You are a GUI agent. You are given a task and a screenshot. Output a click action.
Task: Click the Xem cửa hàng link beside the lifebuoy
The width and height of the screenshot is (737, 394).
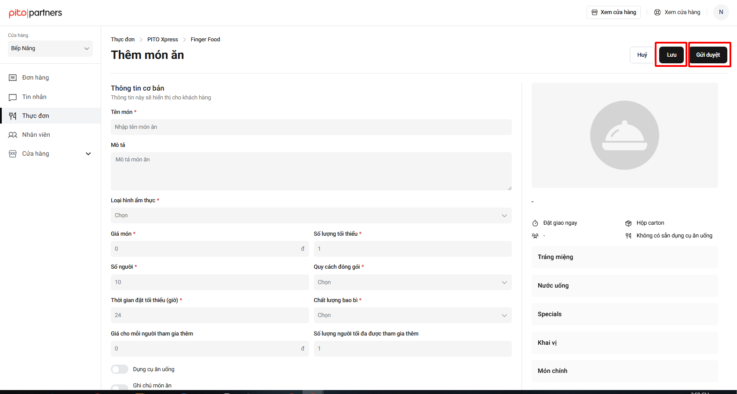pos(682,12)
